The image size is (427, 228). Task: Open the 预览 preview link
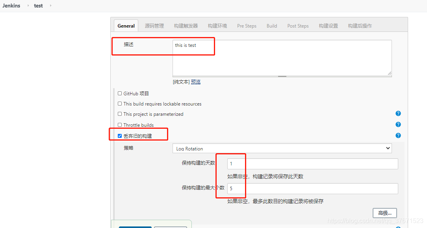(x=196, y=82)
